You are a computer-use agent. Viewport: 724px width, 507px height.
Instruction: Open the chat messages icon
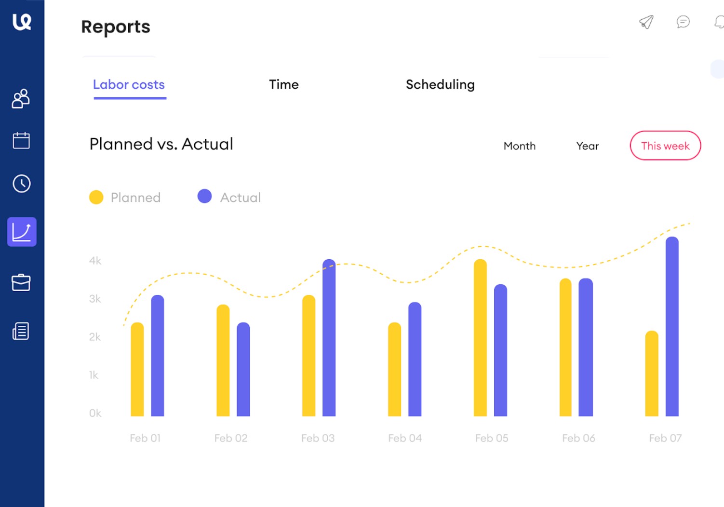683,22
